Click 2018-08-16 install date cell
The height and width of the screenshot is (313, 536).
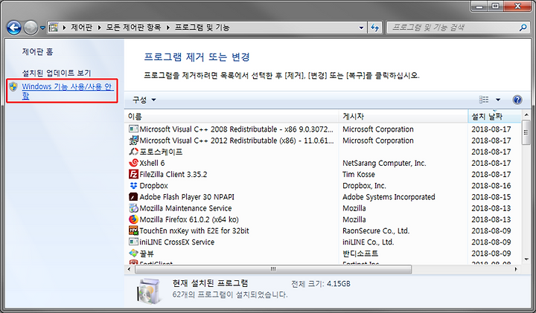click(x=491, y=185)
